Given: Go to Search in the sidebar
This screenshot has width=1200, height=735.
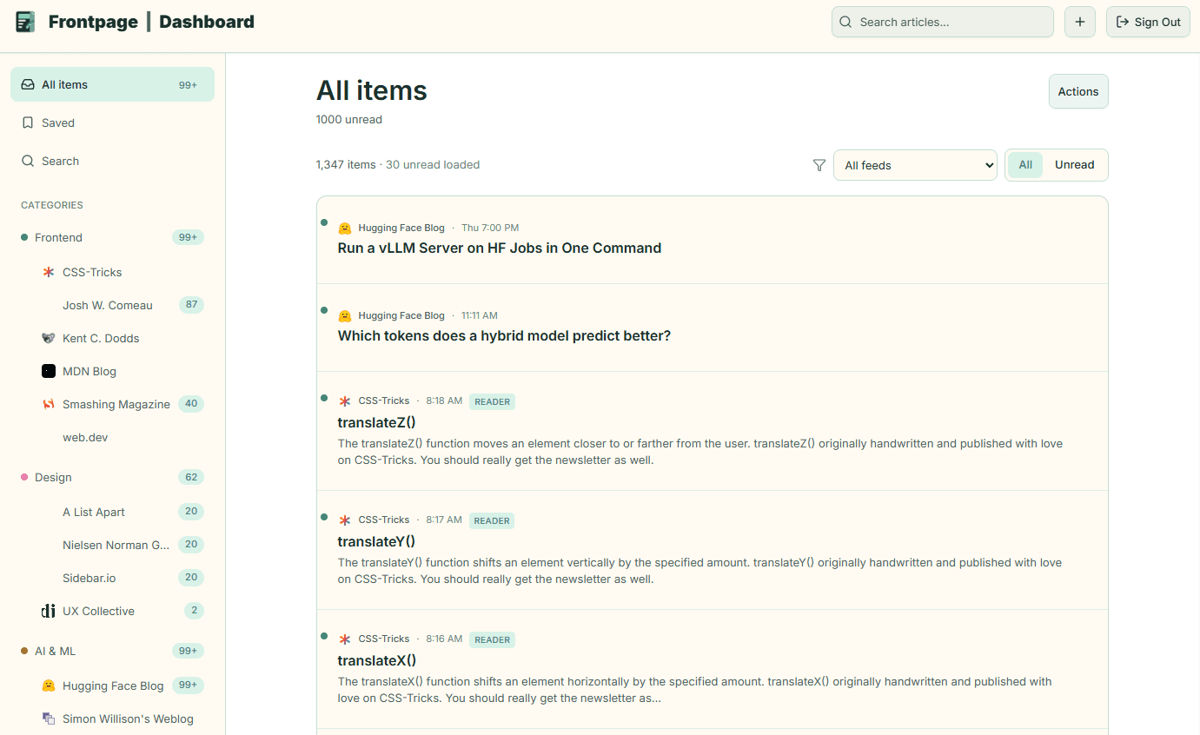Looking at the screenshot, I should (112, 161).
